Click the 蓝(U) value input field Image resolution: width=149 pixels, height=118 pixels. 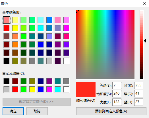[x=139, y=102]
